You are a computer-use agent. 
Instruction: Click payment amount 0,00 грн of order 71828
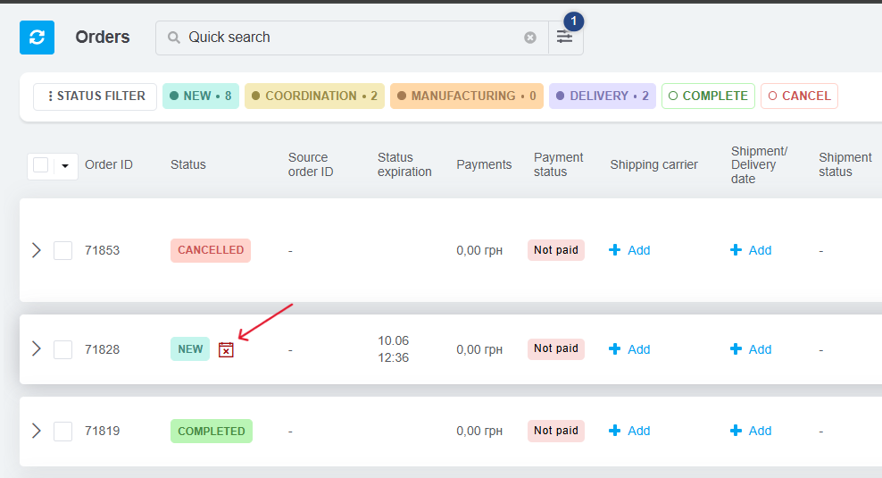[479, 349]
